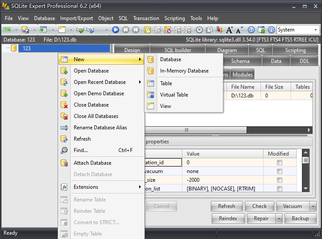Image resolution: width=322 pixels, height=239 pixels.
Task: Expand the Extensions submenu
Action: pos(140,187)
